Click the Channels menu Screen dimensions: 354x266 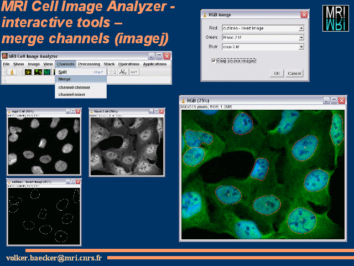65,64
